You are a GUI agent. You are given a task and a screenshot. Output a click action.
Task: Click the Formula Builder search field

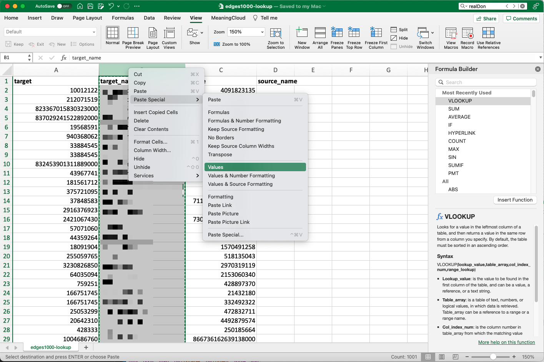click(486, 82)
